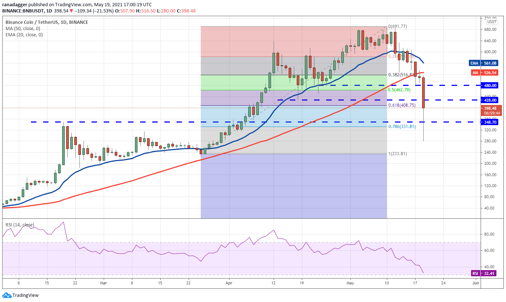Click the long red candle of the latest day
This screenshot has height=302, width=506.
(x=424, y=92)
